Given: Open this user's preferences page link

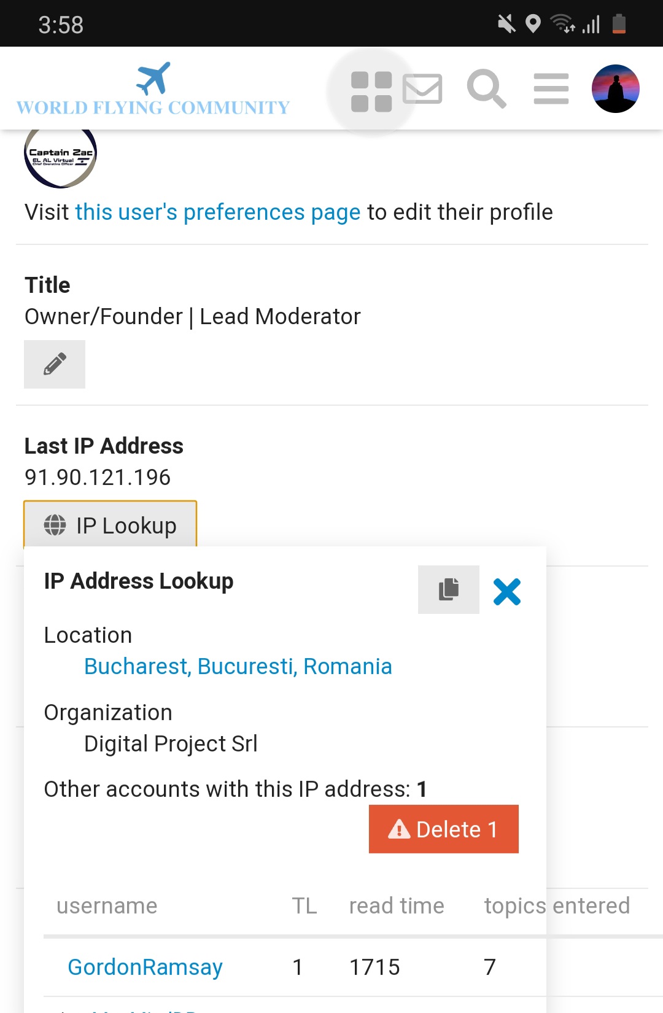Looking at the screenshot, I should (x=218, y=212).
